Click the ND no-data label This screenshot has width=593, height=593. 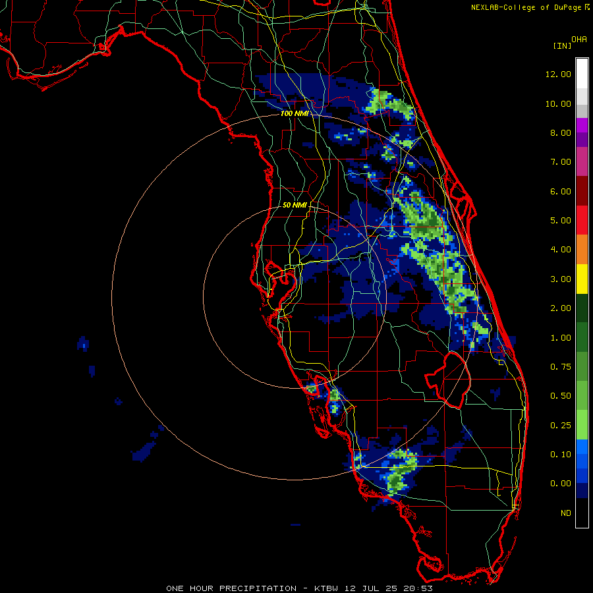[566, 513]
